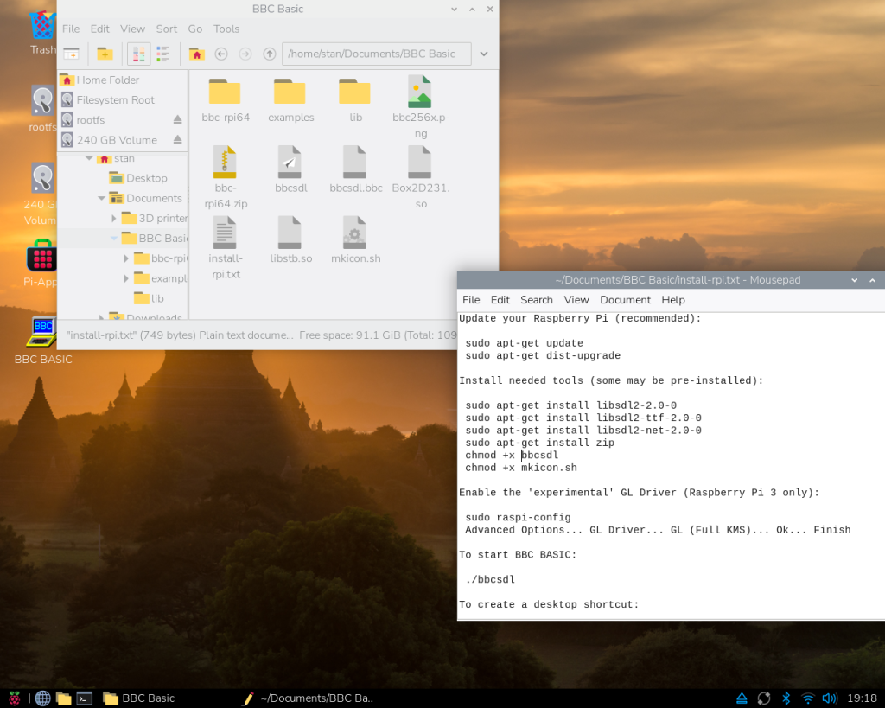Click the home folder toolbar icon

point(196,54)
